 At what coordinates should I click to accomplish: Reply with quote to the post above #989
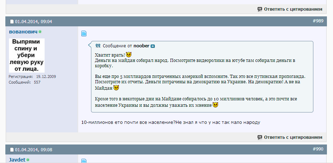coord(290,9)
